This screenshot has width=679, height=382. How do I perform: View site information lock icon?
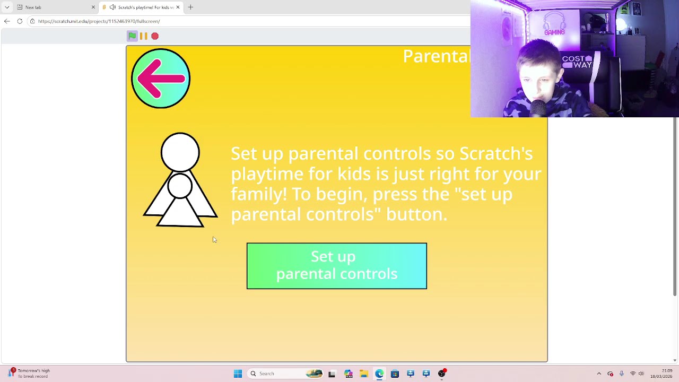pyautogui.click(x=32, y=21)
